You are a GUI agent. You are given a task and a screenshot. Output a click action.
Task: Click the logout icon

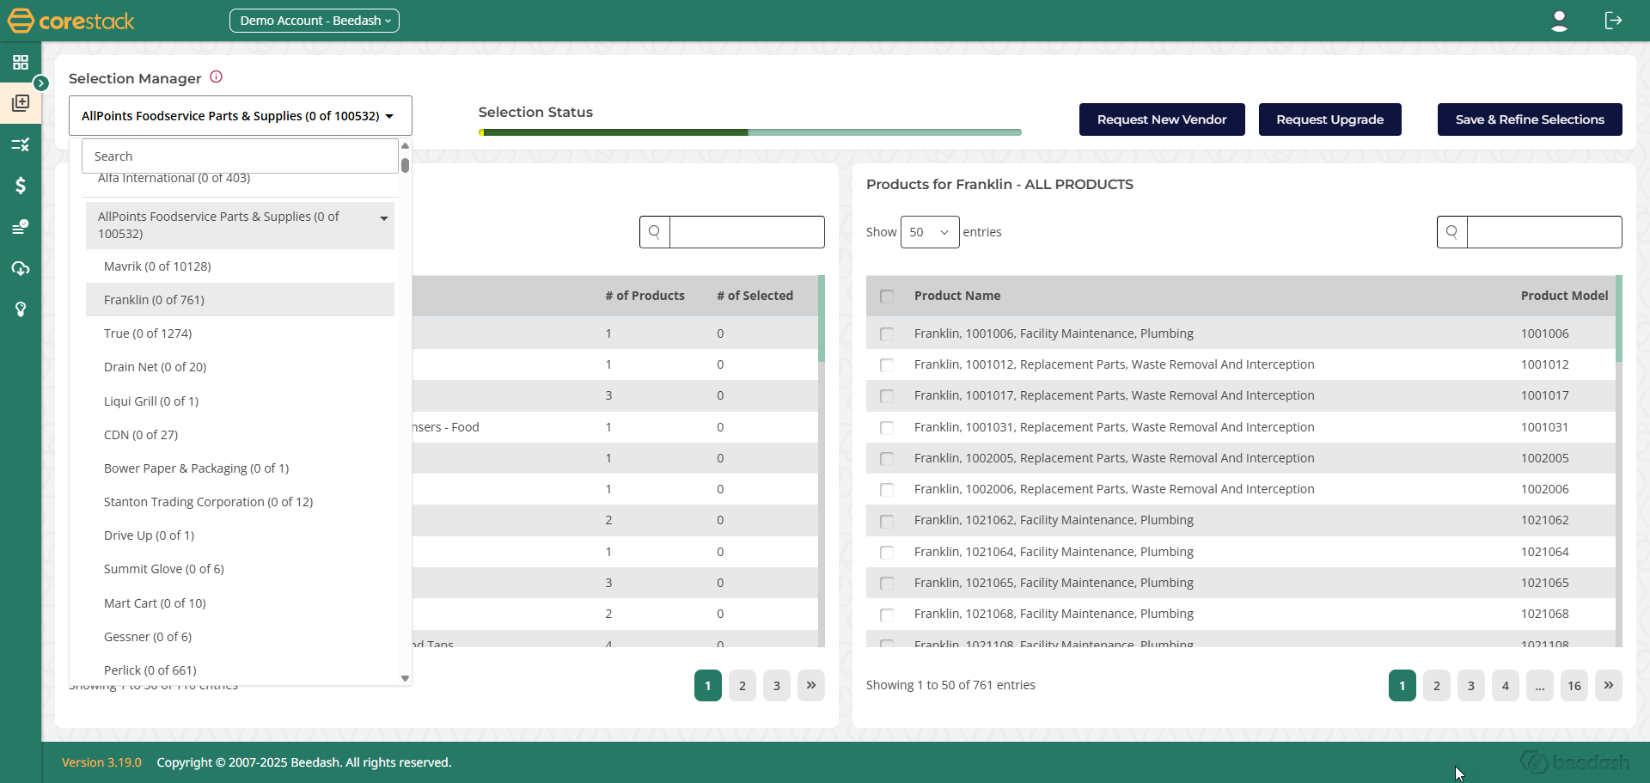pyautogui.click(x=1613, y=21)
